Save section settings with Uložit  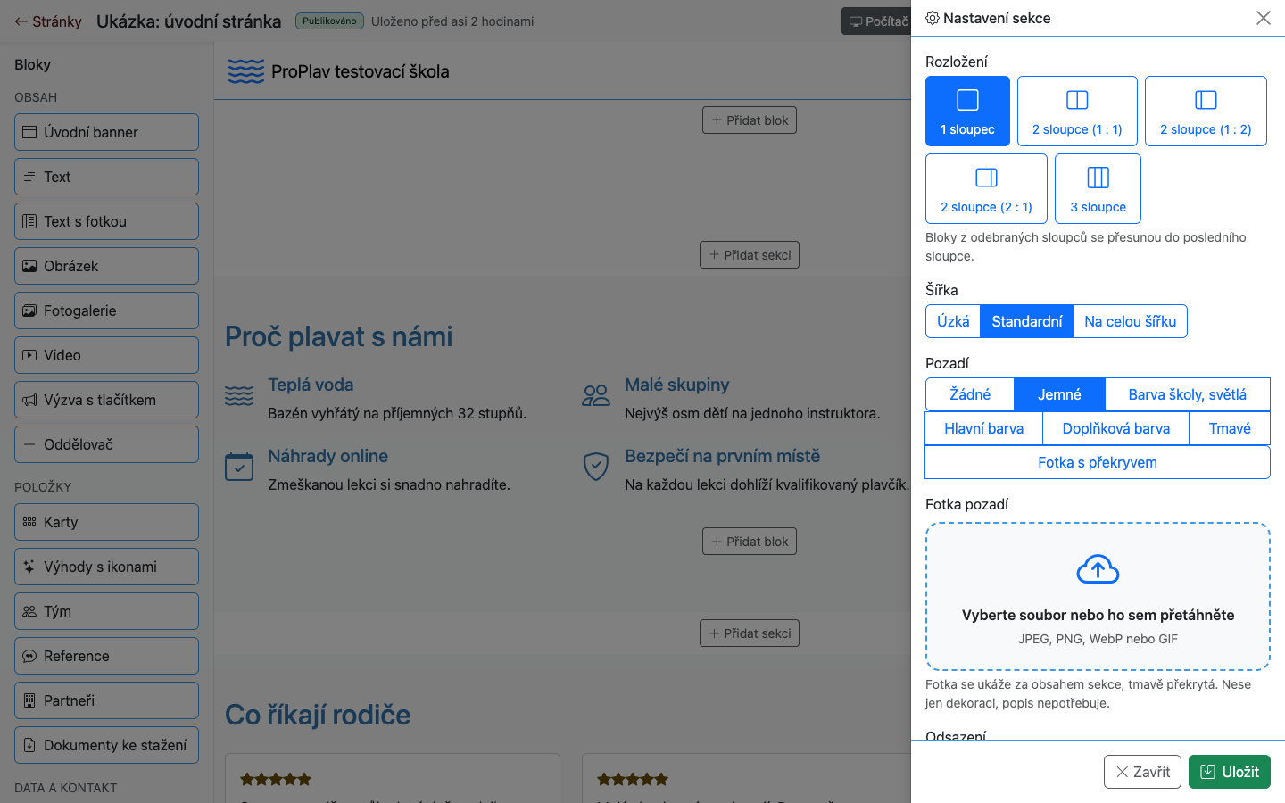1230,772
